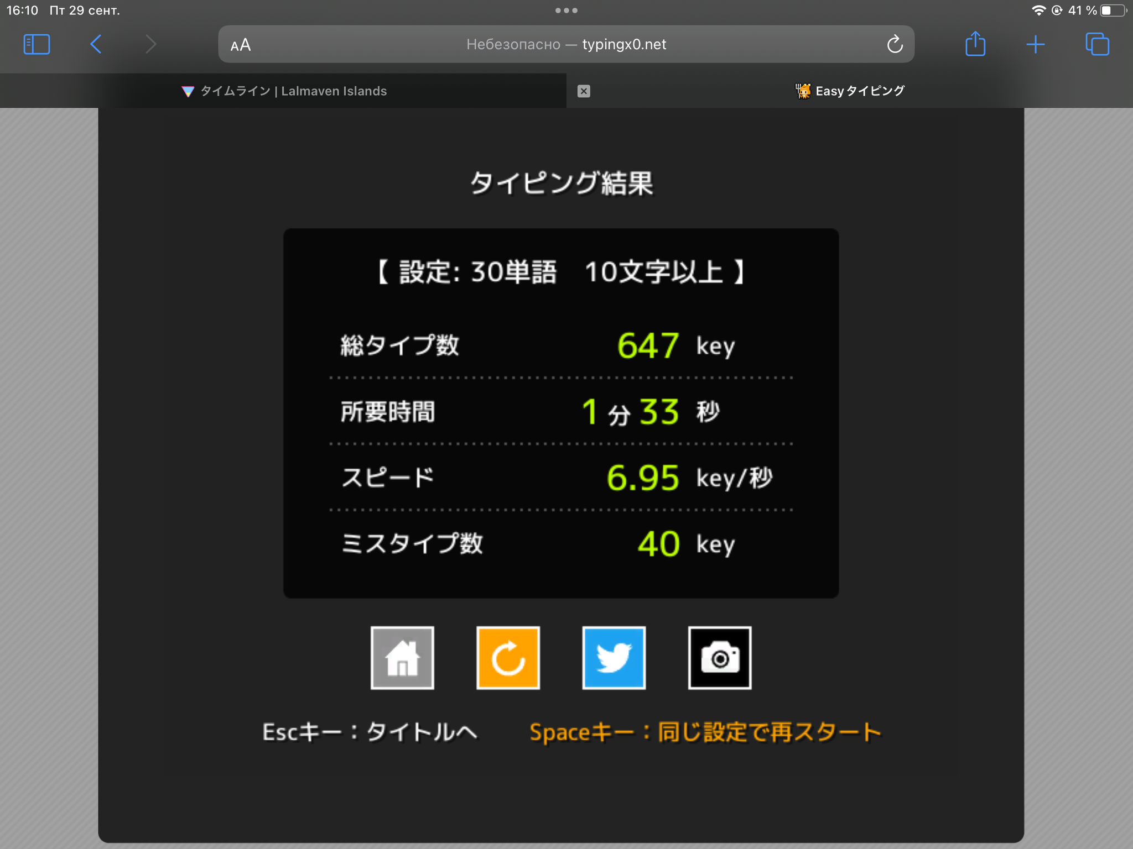Show the tab overview grid
The width and height of the screenshot is (1133, 849).
(x=1097, y=44)
